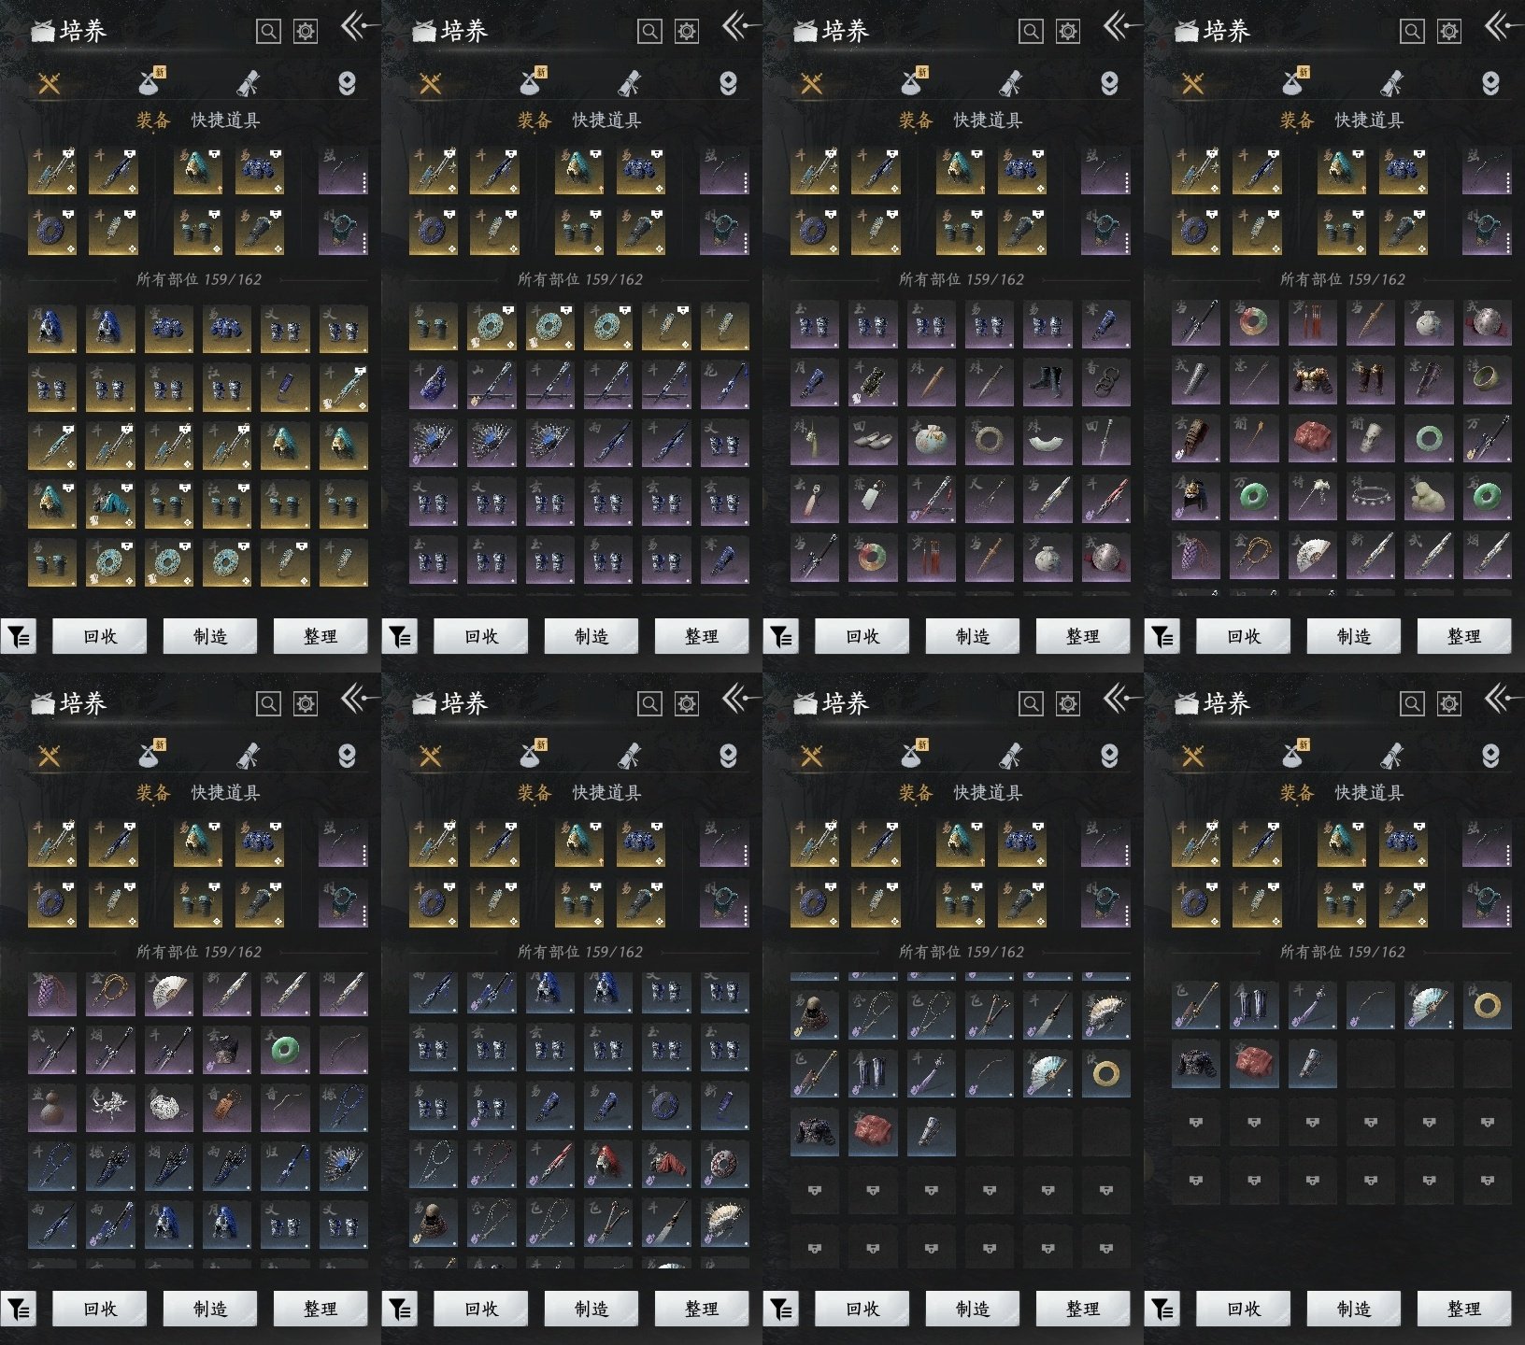The image size is (1525, 1345).
Task: Select the teal robe in the all-gold inventory
Action: (111, 503)
